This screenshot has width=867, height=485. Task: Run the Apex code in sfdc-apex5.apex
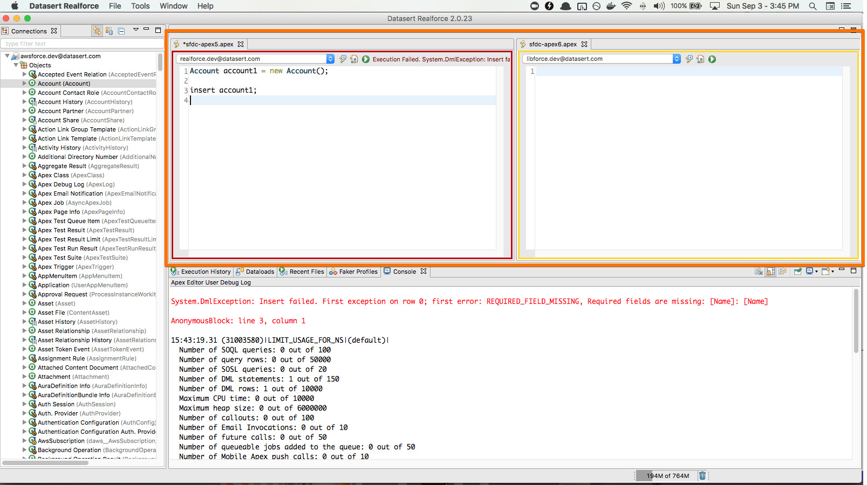click(x=366, y=59)
